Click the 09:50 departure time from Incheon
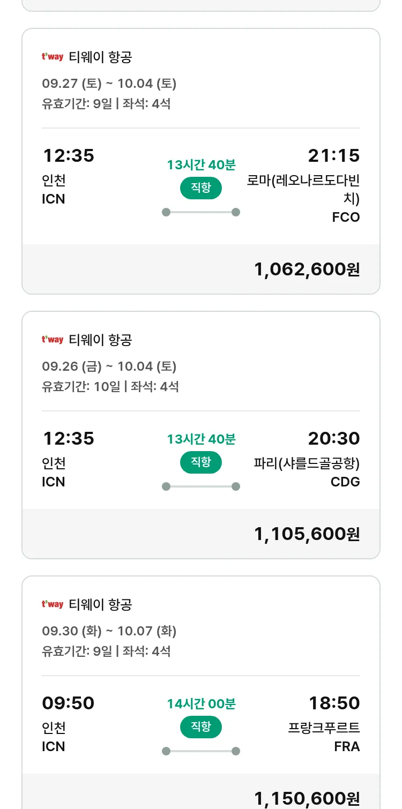Viewport: 402px width, 809px height. (68, 703)
